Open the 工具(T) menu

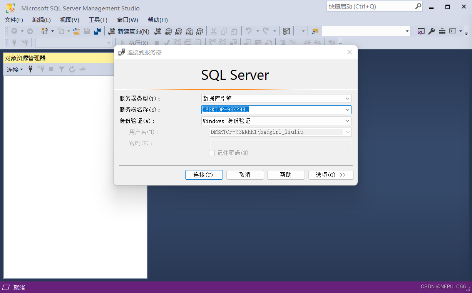[x=98, y=20]
